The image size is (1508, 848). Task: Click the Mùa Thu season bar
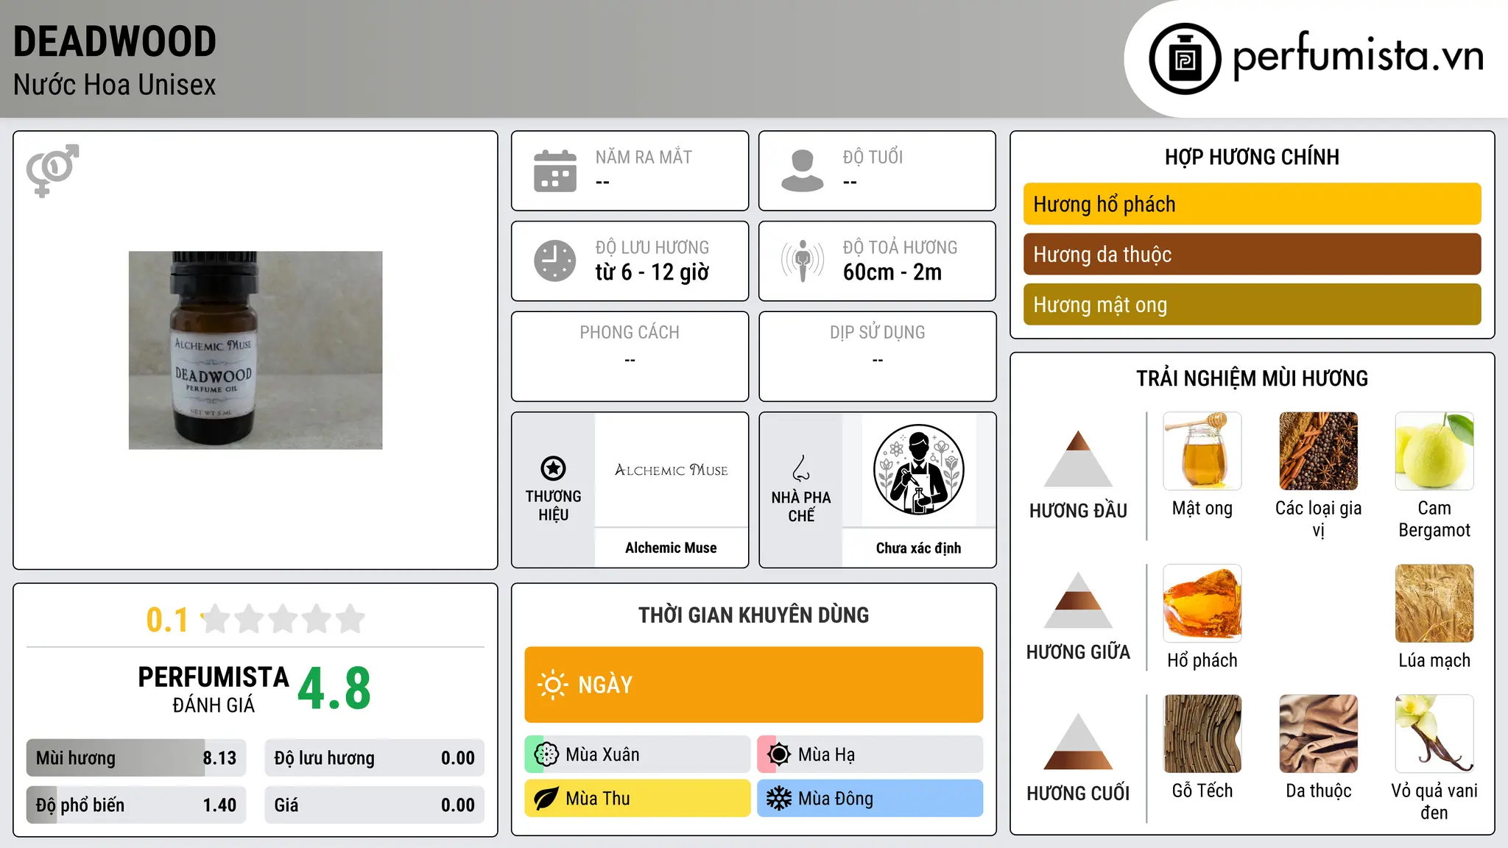[x=637, y=799]
